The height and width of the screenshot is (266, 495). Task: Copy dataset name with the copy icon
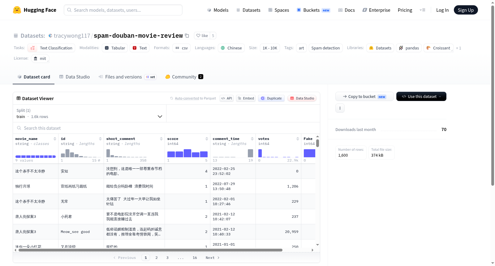pyautogui.click(x=187, y=36)
